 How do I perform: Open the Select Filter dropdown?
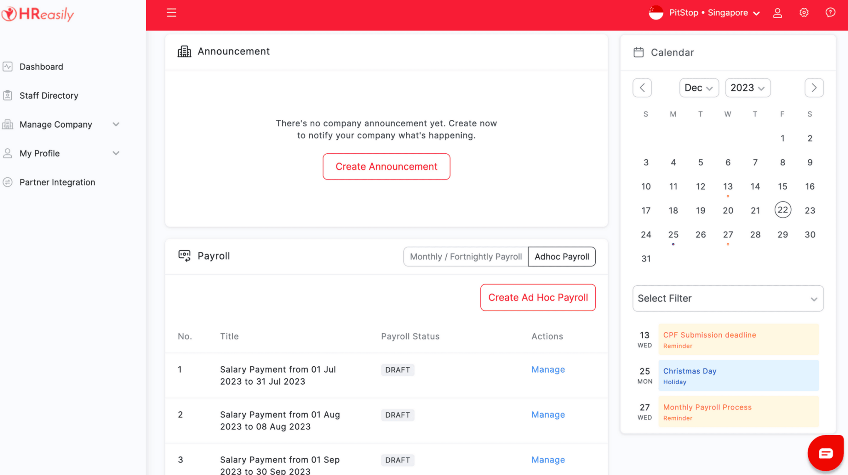coord(727,298)
